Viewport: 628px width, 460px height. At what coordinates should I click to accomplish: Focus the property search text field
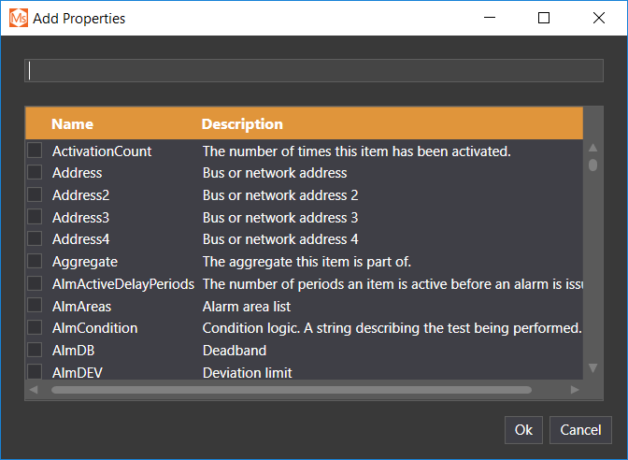pos(313,71)
